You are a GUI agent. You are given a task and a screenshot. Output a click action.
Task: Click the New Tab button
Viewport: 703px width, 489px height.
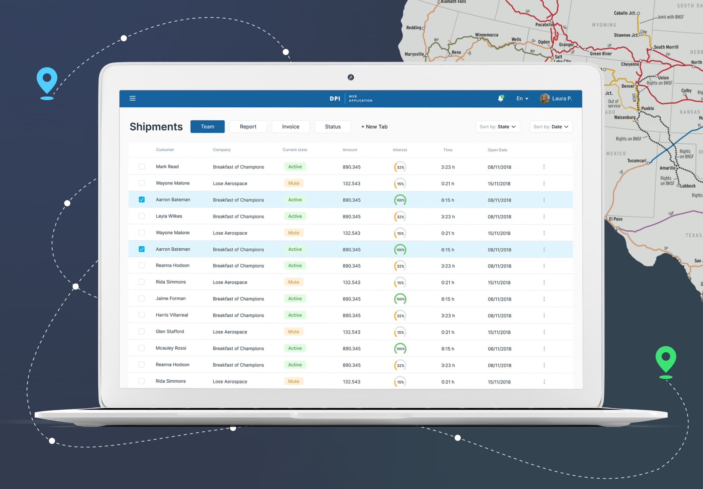coord(374,126)
